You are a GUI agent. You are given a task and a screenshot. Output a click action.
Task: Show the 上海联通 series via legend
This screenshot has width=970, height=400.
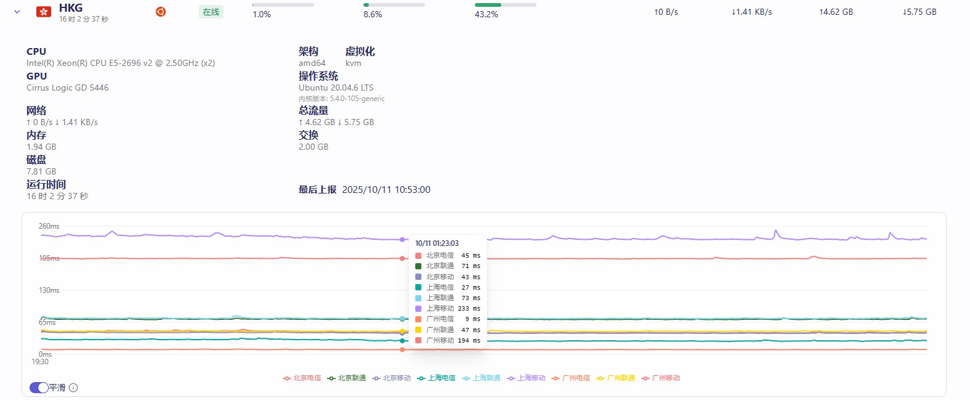(x=482, y=378)
